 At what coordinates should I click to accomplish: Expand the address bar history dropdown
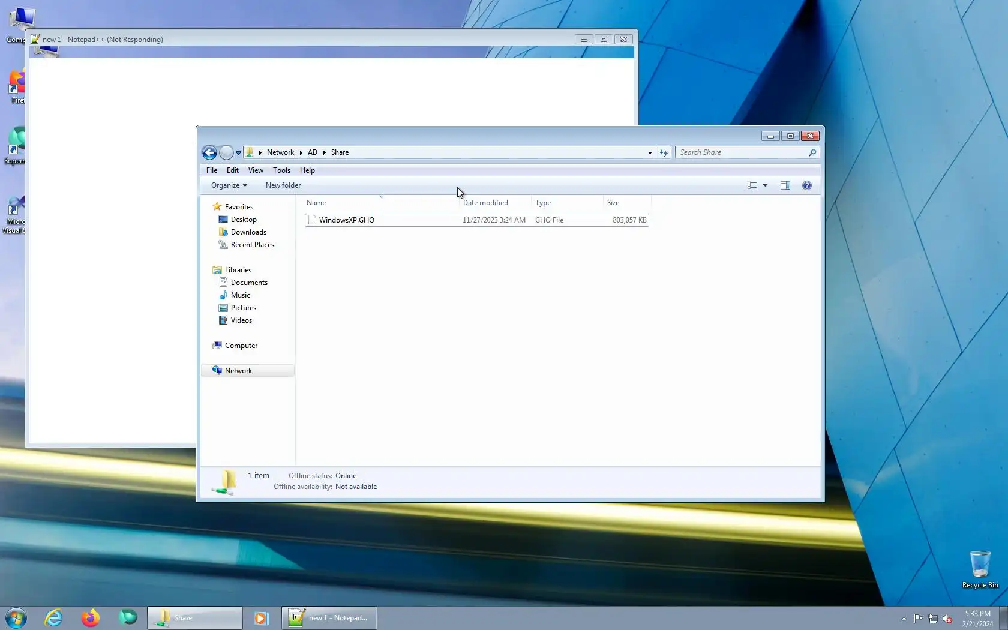point(650,152)
